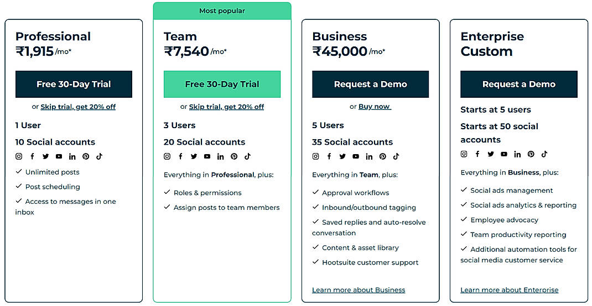
Task: Request a Demo for Business plan
Action: pos(370,84)
